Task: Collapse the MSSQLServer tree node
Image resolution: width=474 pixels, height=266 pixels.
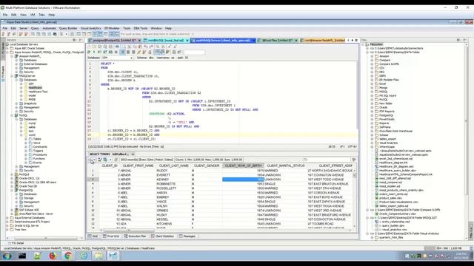Action: tap(12, 75)
